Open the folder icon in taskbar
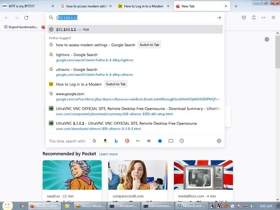The image size is (280, 210). click(x=67, y=206)
